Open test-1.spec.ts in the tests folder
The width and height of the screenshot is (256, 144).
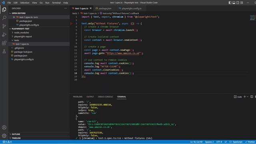pos(22,44)
